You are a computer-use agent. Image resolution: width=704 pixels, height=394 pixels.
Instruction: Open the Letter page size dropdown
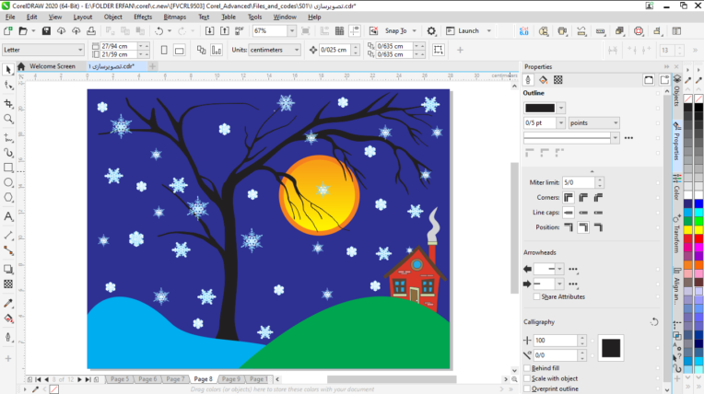tap(80, 50)
